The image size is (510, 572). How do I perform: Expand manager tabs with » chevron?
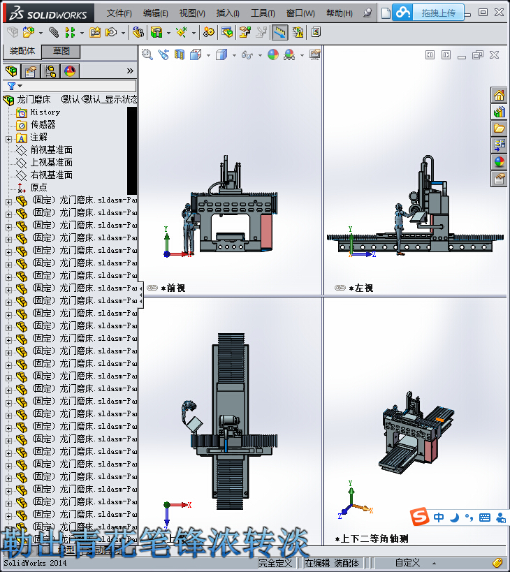pyautogui.click(x=130, y=71)
